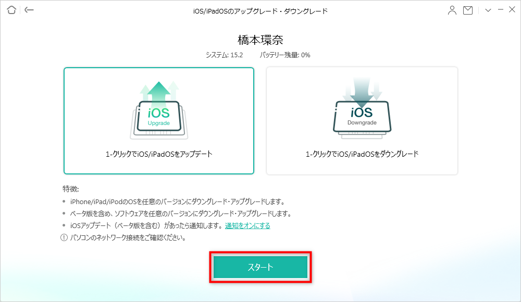Select the iOS Downgrade card
This screenshot has width=521, height=302.
pos(362,121)
